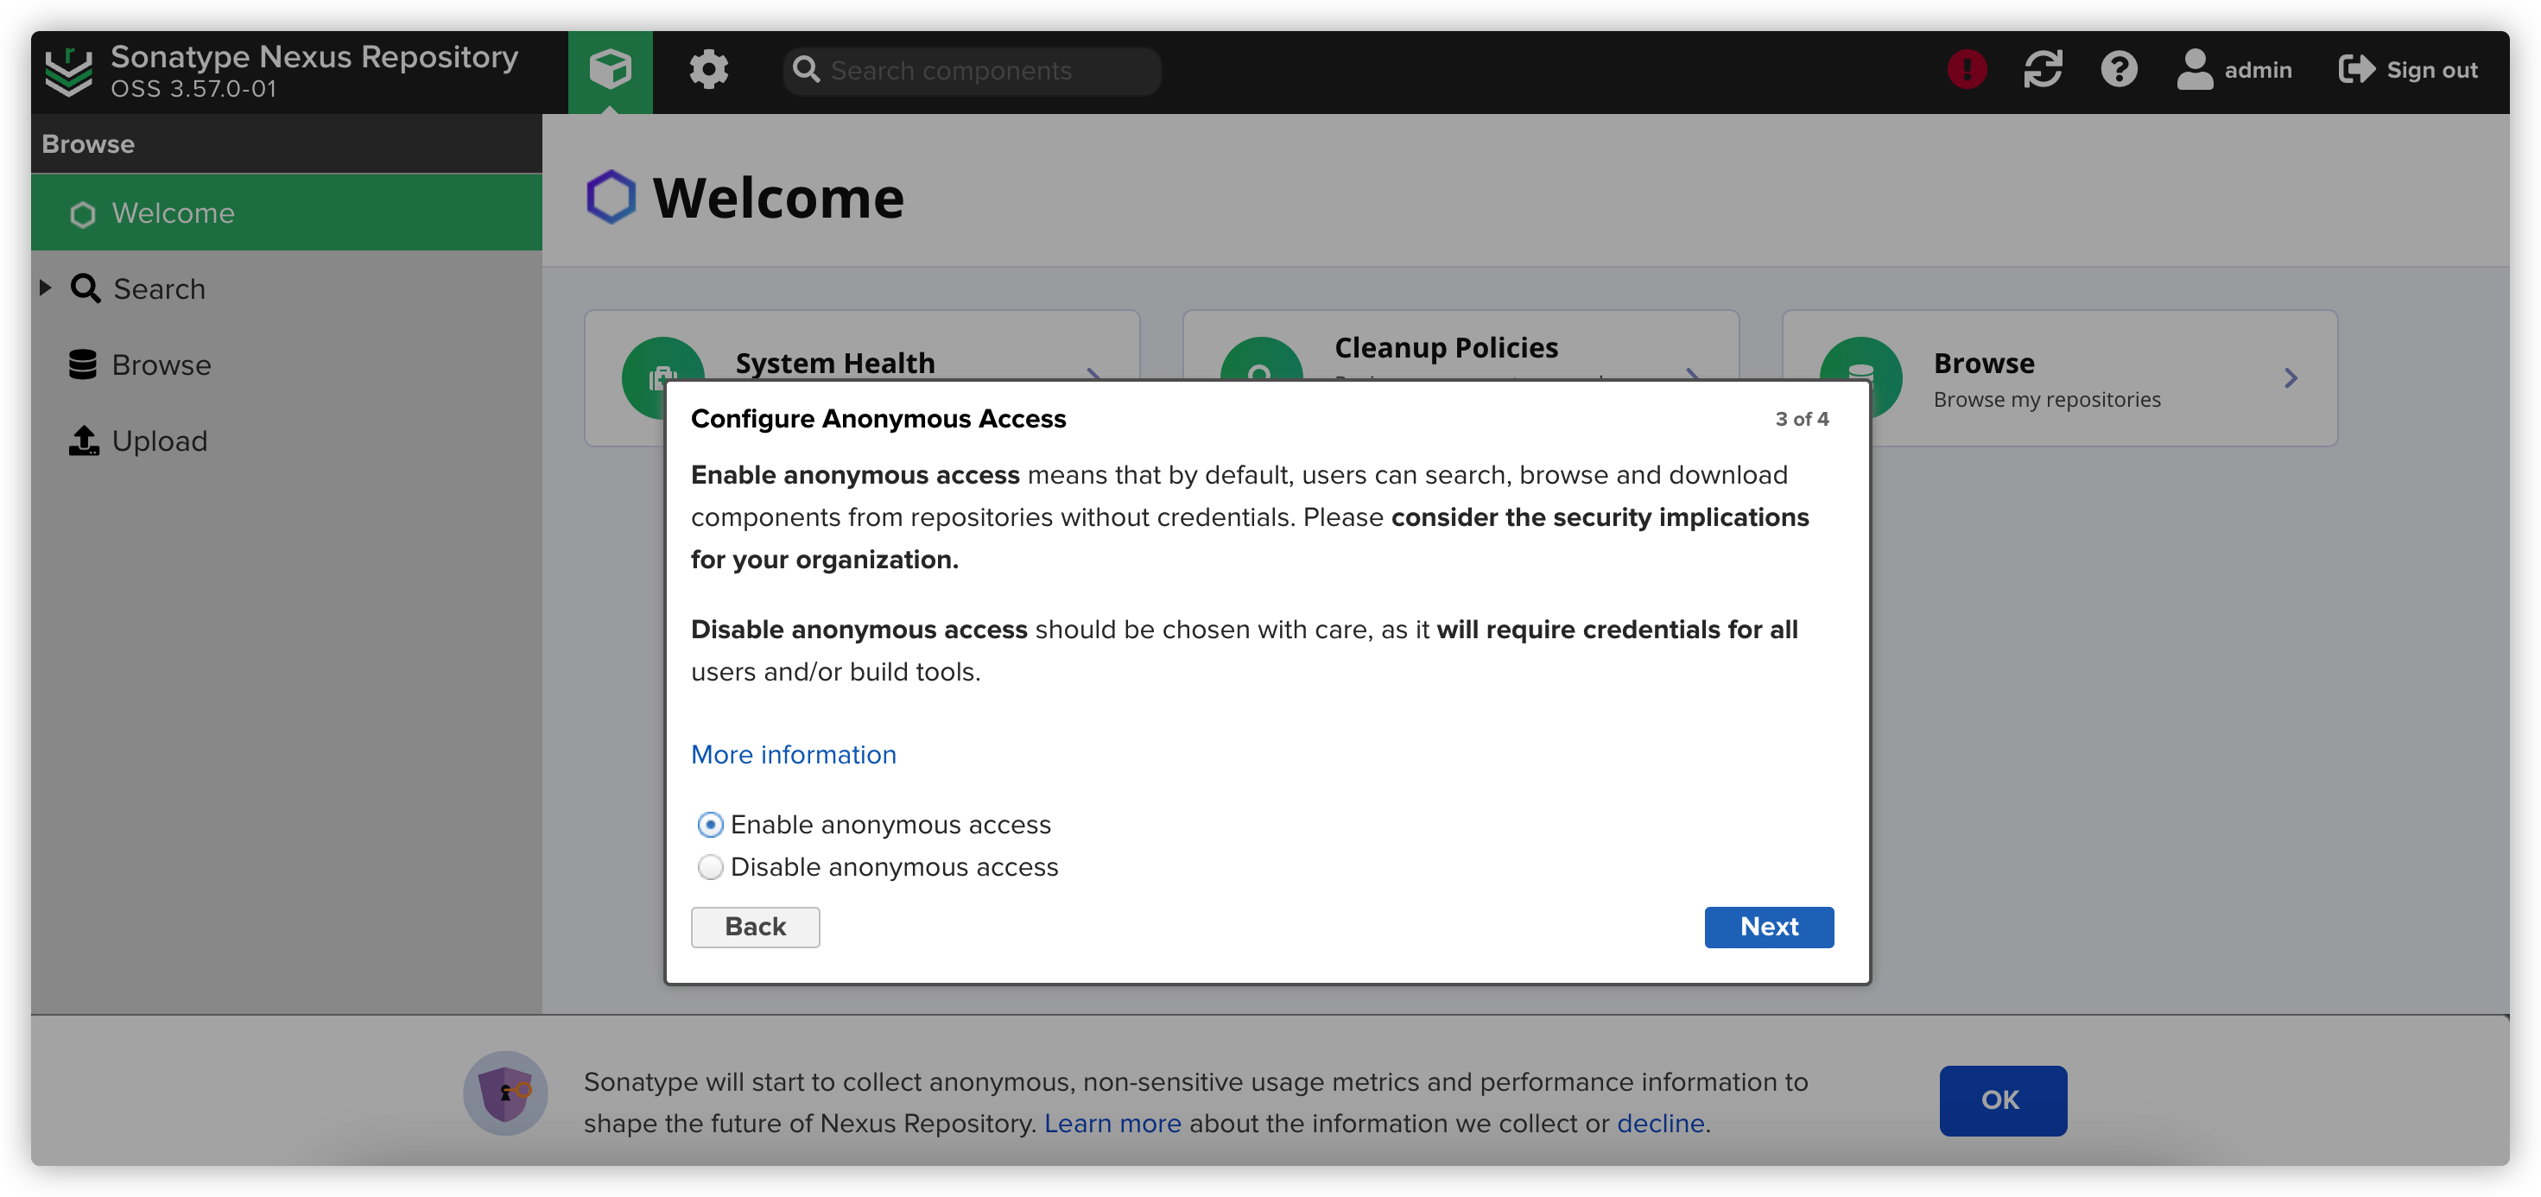Select Enable anonymous access radio button
The image size is (2541, 1197).
click(710, 824)
